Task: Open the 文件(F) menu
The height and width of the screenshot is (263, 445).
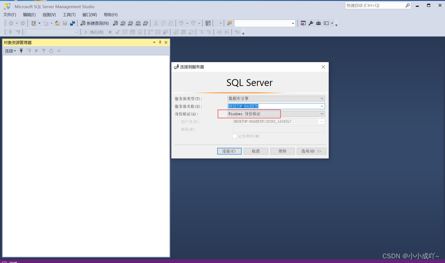Action: [x=10, y=15]
